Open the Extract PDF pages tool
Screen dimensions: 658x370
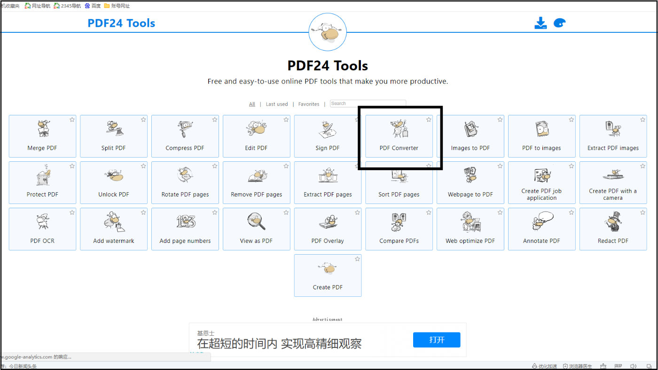[328, 182]
